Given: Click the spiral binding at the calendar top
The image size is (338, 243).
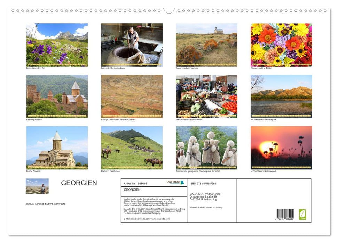Looking at the screenshot, I should click(x=169, y=11).
